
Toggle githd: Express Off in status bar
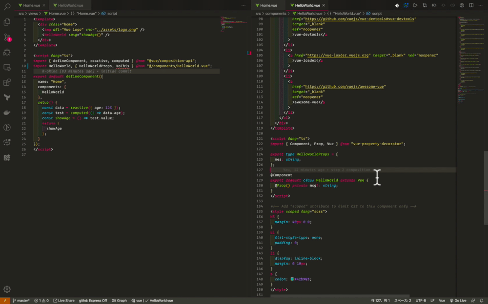pos(93,301)
